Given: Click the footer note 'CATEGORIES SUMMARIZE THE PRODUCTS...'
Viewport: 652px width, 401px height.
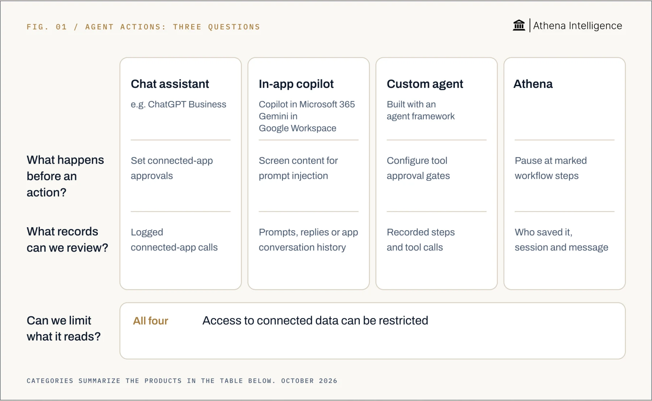Looking at the screenshot, I should pyautogui.click(x=182, y=381).
